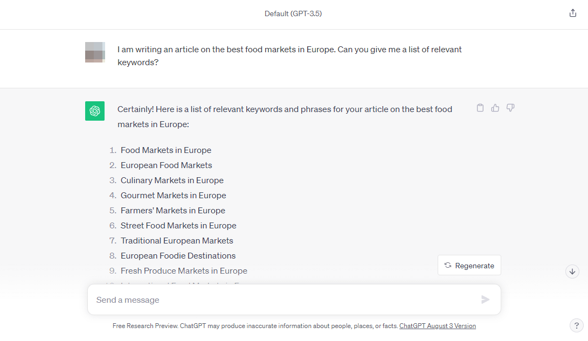Image resolution: width=588 pixels, height=341 pixels.
Task: Click the user's profile avatar picture
Action: pyautogui.click(x=95, y=52)
